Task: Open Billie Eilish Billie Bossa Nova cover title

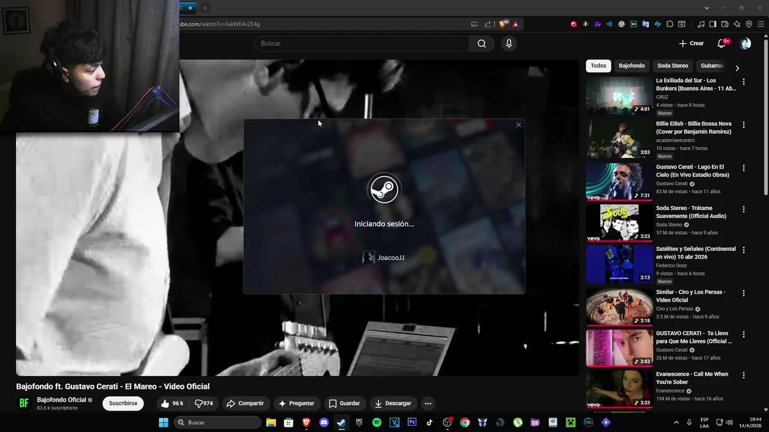Action: pyautogui.click(x=693, y=127)
